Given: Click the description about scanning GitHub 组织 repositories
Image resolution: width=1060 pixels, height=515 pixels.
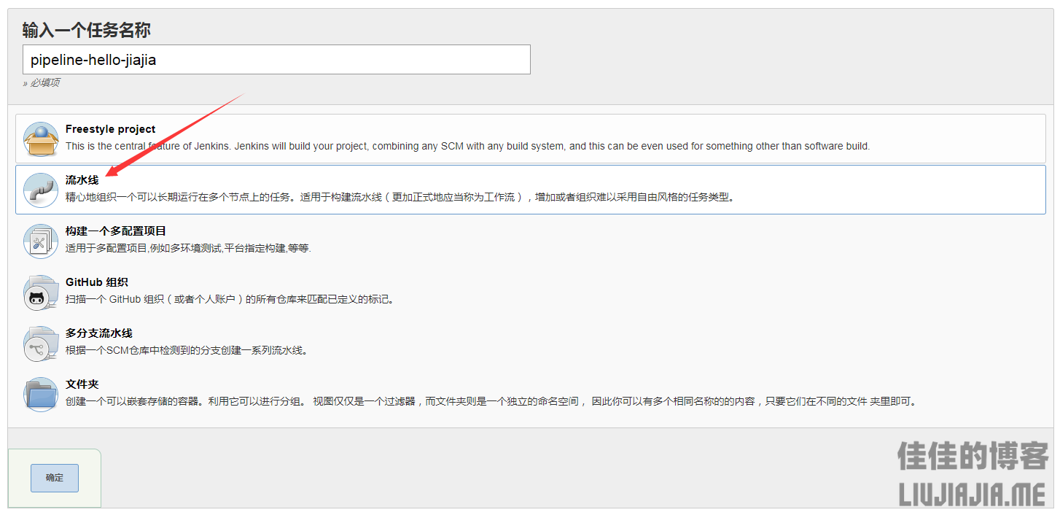Looking at the screenshot, I should coord(230,299).
